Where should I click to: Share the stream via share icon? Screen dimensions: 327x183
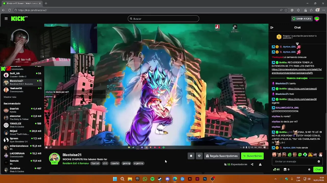click(x=252, y=164)
